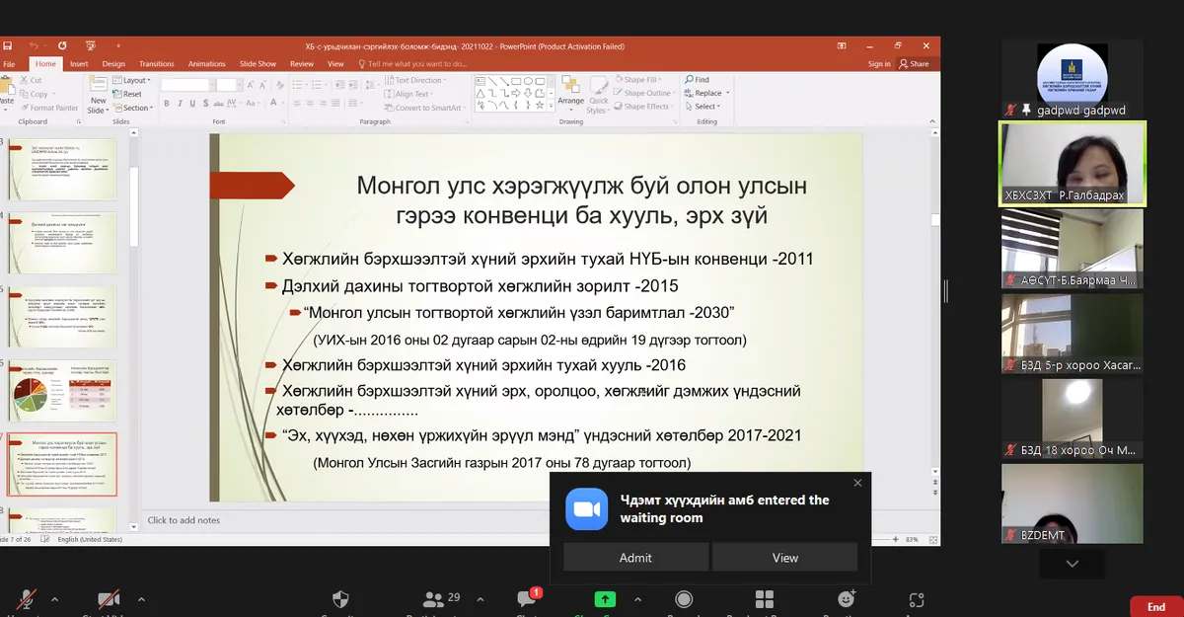Toggle Bold formatting
The width and height of the screenshot is (1184, 617).
pos(166,102)
